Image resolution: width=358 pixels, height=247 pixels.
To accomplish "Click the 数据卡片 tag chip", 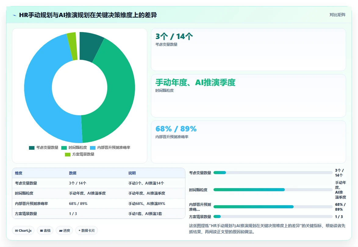I will click(87, 231).
